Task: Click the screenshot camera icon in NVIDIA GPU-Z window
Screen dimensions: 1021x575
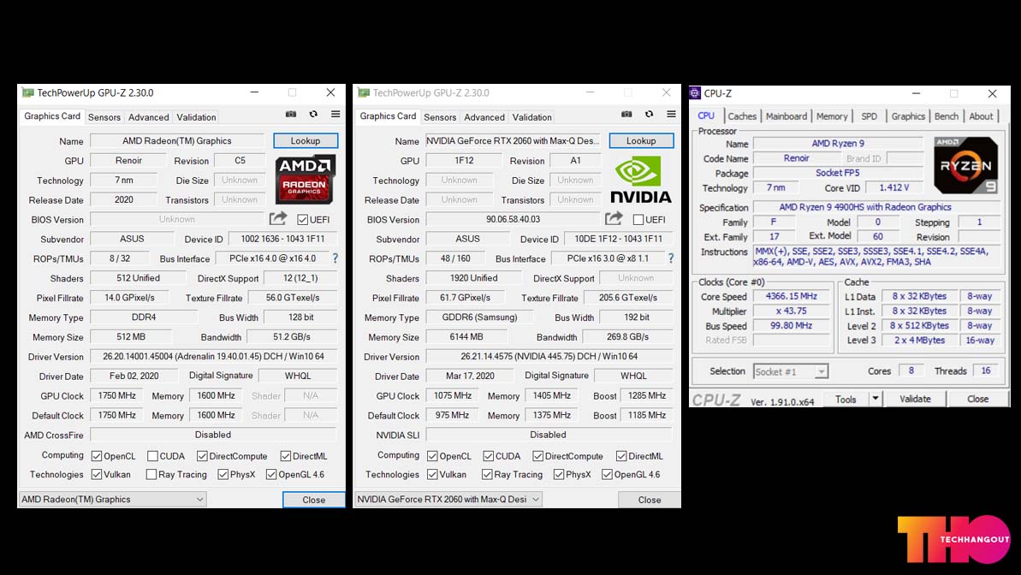Action: click(x=626, y=114)
